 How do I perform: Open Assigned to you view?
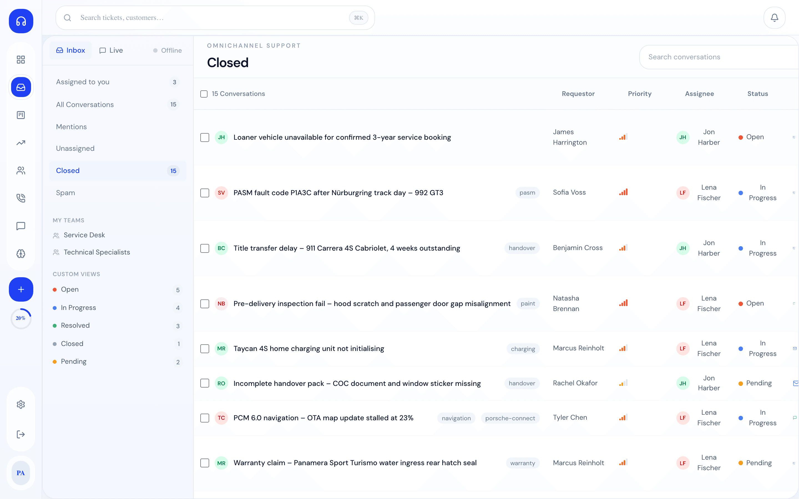tap(118, 82)
